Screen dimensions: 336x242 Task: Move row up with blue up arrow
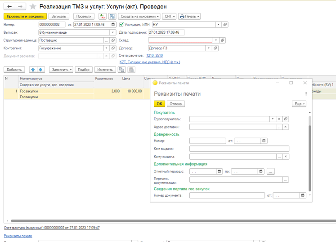pos(33,70)
